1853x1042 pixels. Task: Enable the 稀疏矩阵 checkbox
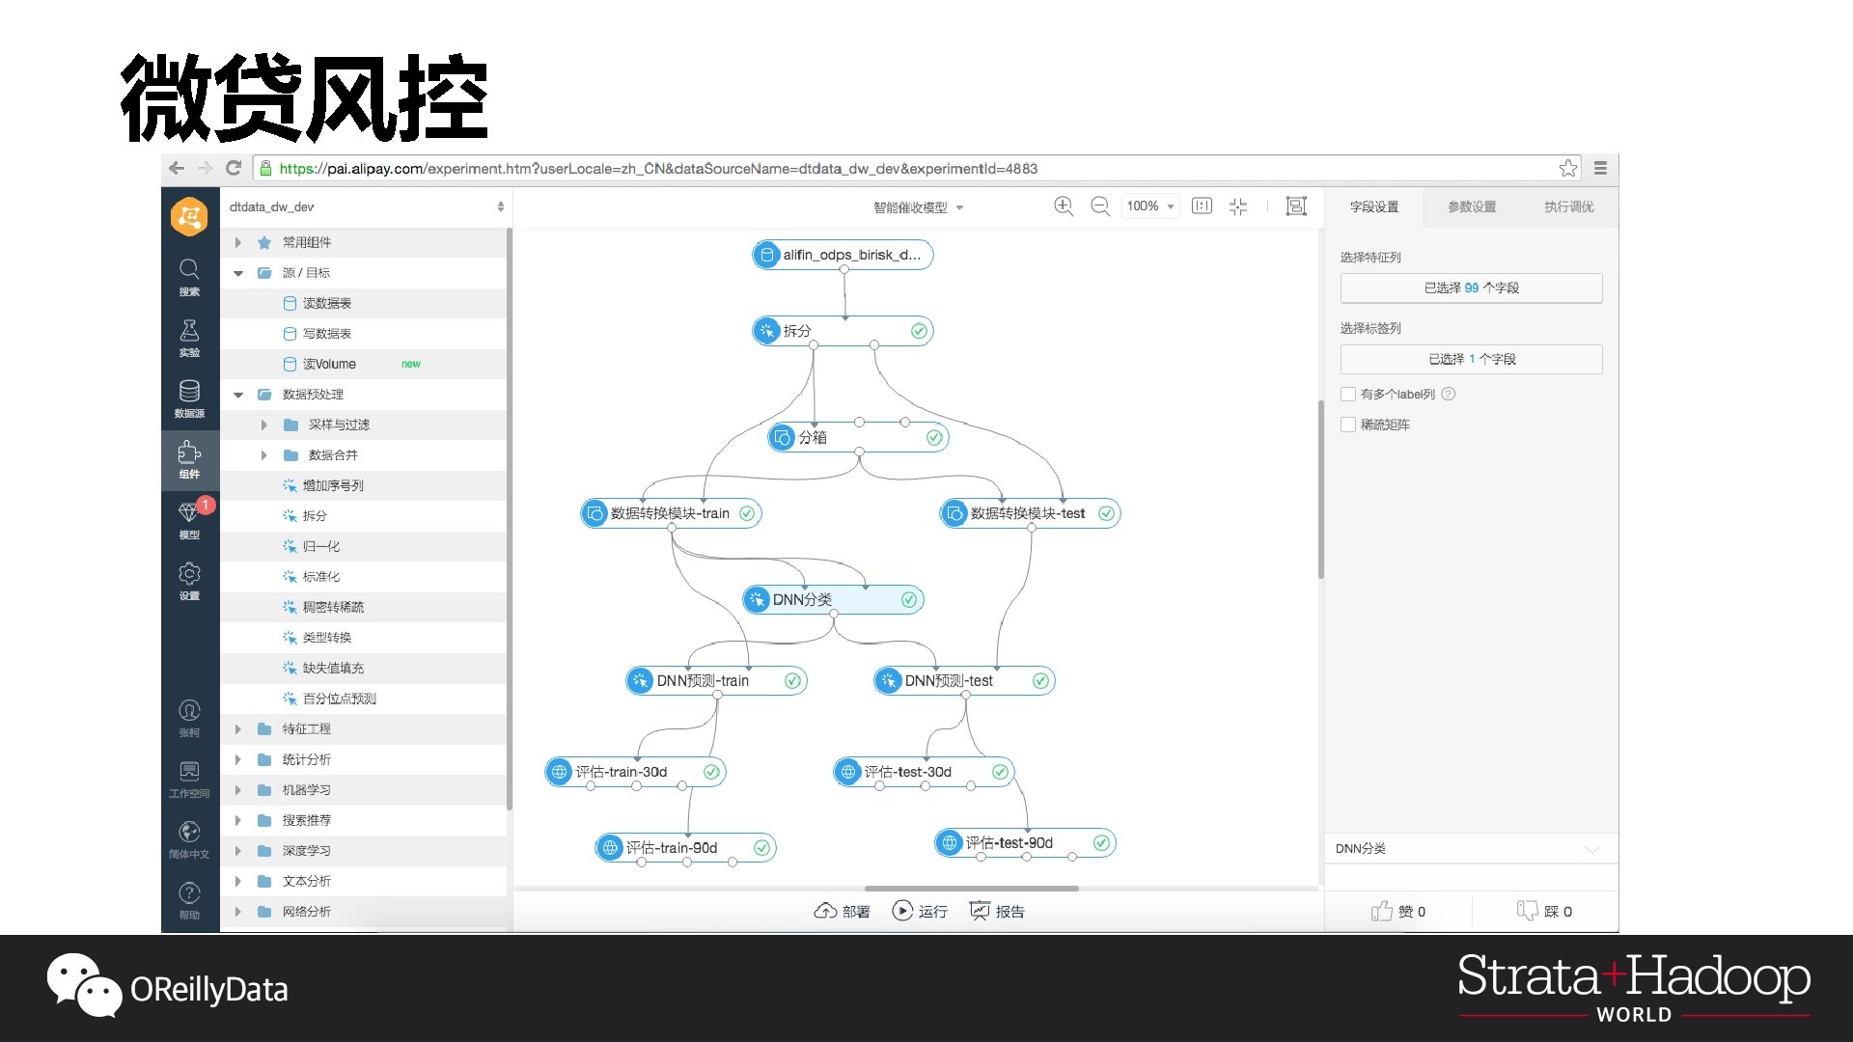coord(1348,425)
